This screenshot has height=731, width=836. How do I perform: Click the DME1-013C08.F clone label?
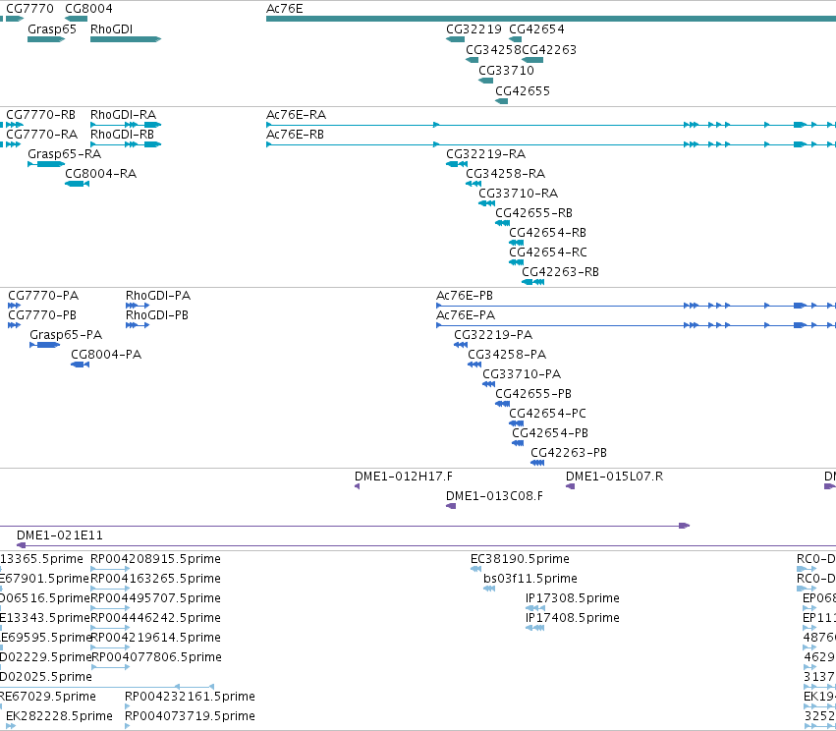point(495,496)
